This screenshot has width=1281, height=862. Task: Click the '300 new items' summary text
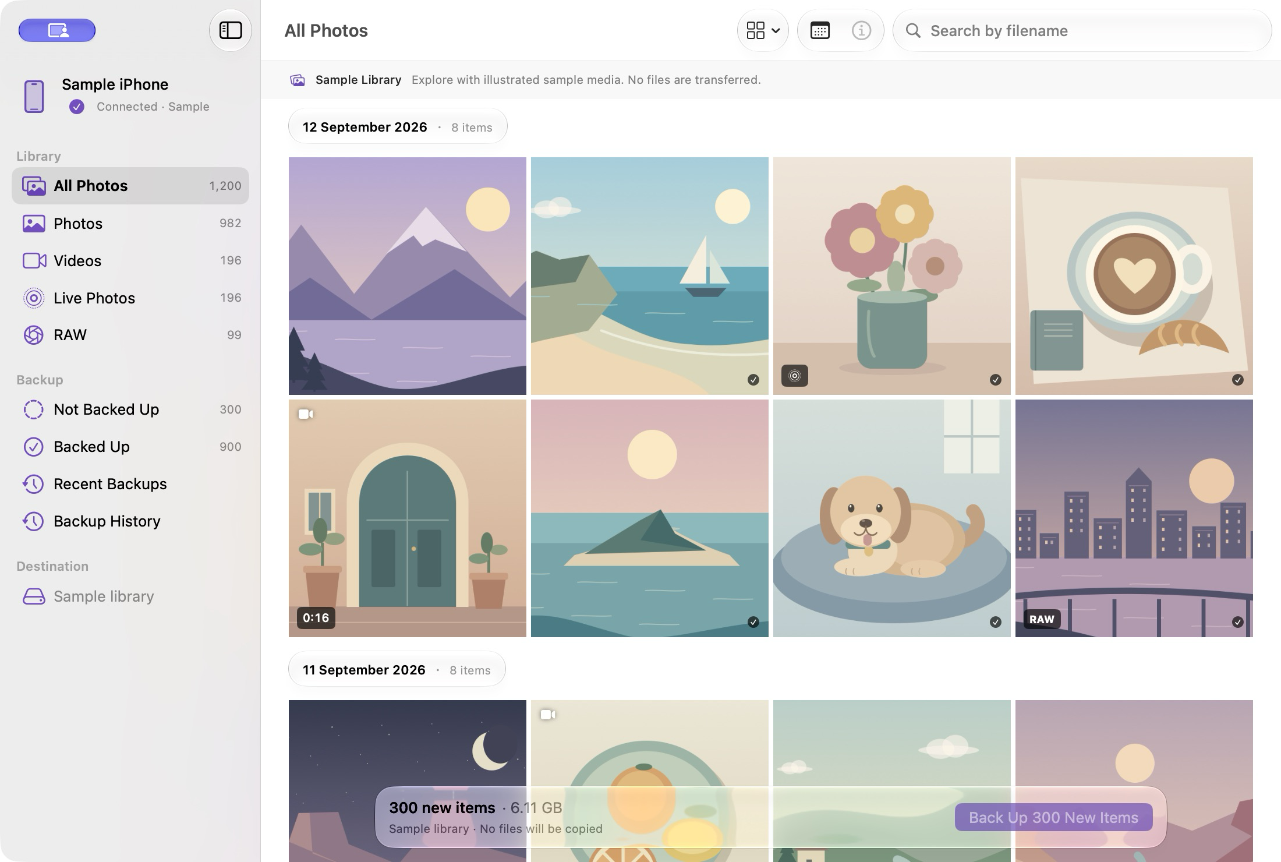click(x=442, y=808)
